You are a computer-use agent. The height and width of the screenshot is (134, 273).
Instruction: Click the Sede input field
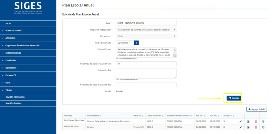146,23
